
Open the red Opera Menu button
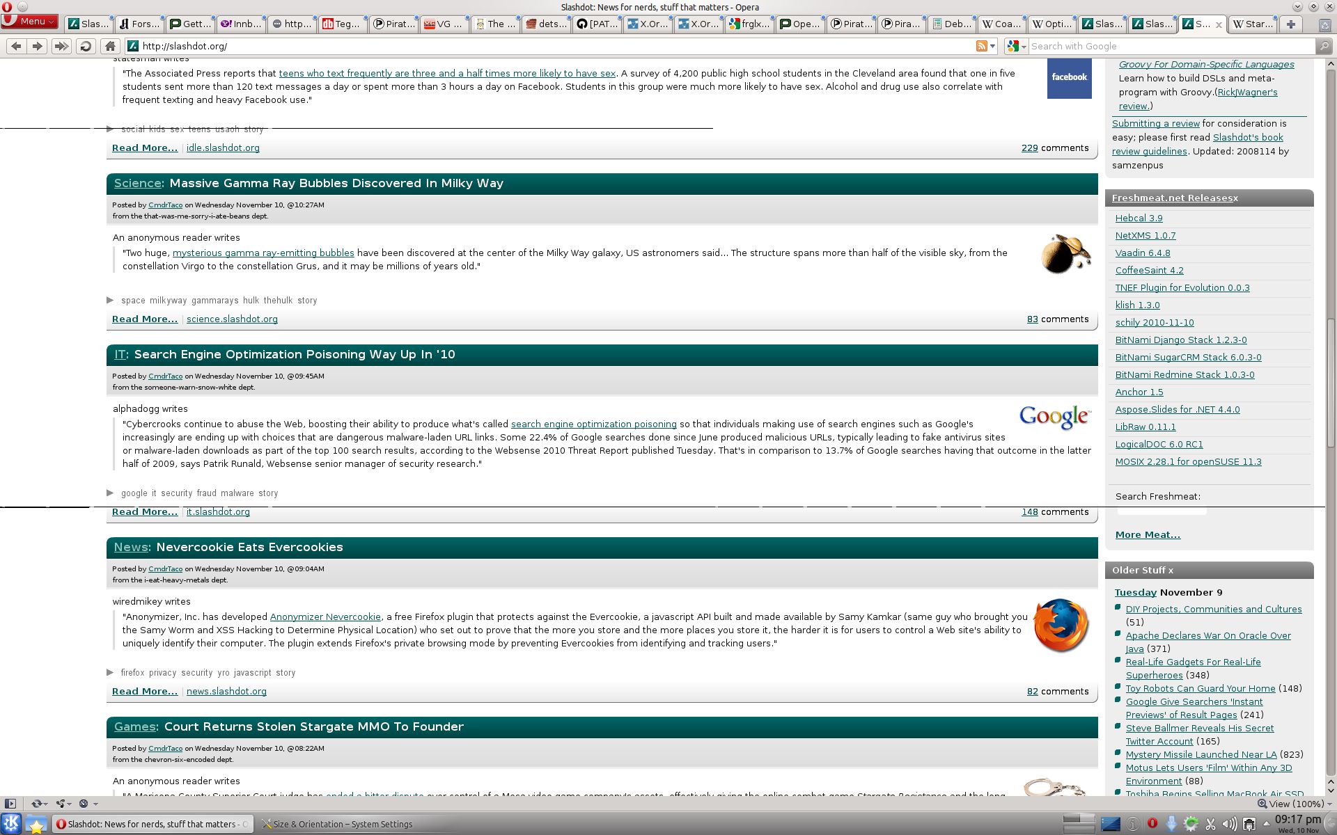coord(29,22)
